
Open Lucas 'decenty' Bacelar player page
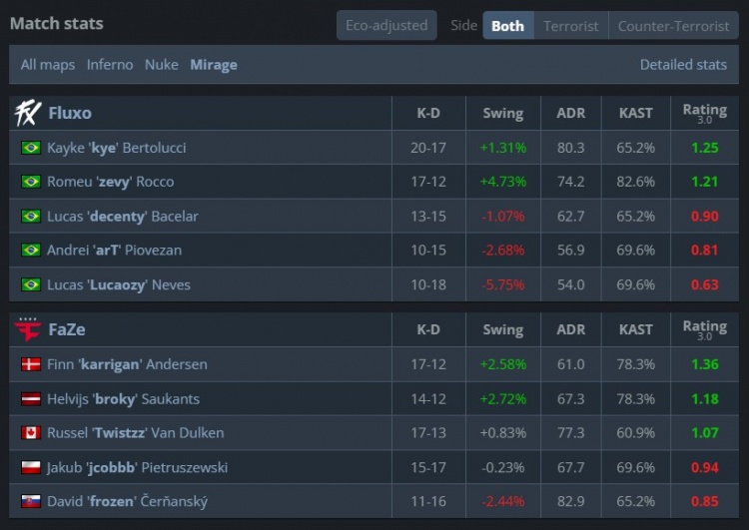(122, 217)
